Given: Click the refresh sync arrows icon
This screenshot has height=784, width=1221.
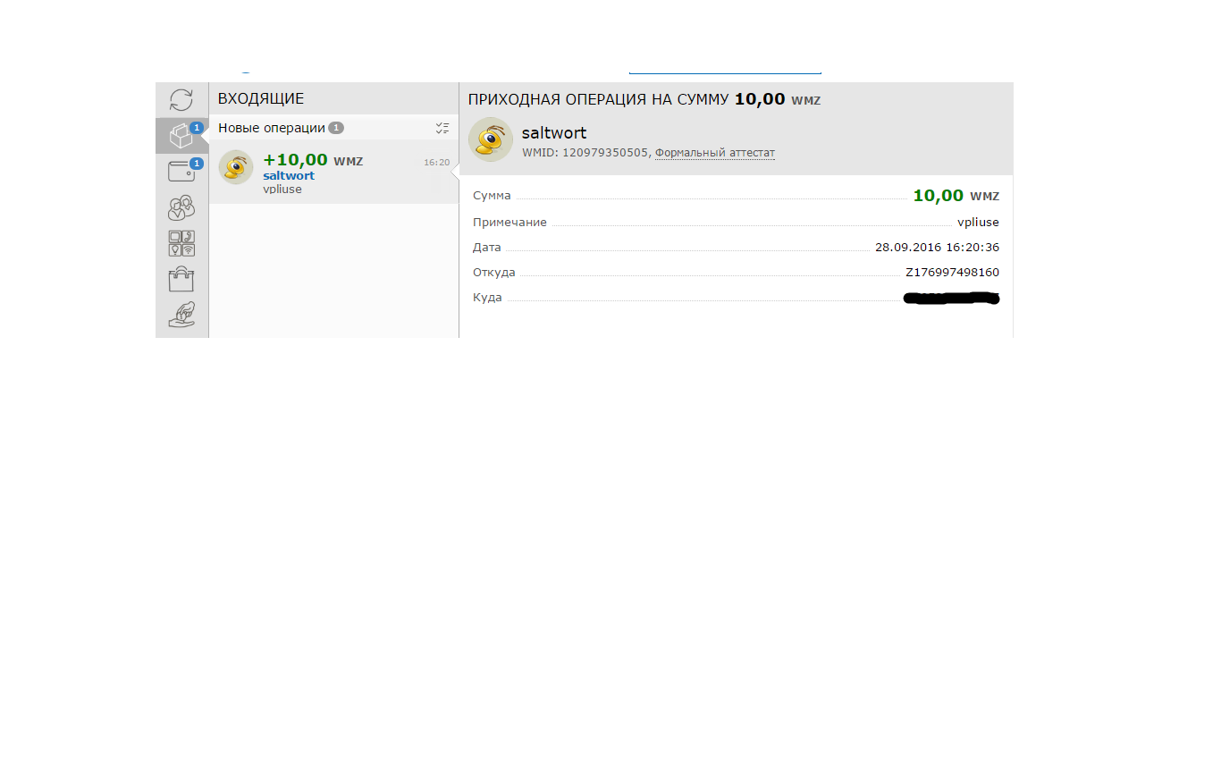Looking at the screenshot, I should (x=181, y=100).
